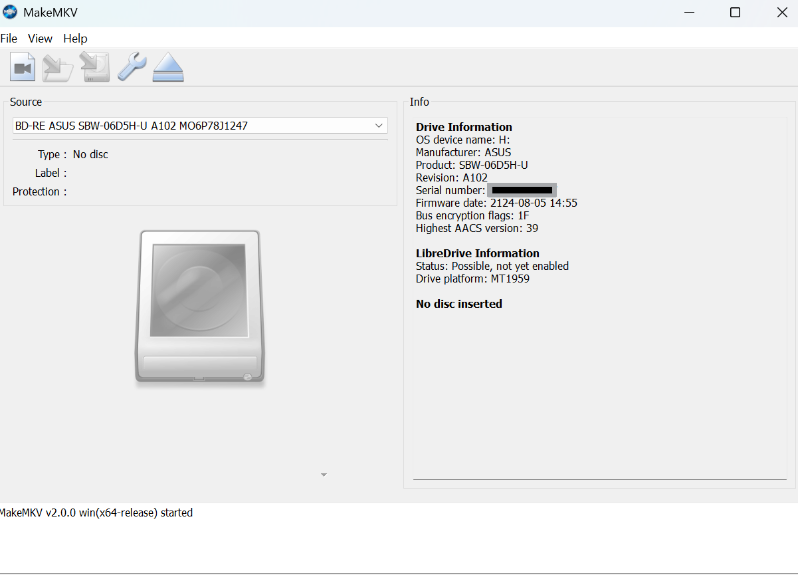This screenshot has width=798, height=575.
Task: Click the 'No disc inserted' message
Action: 459,304
